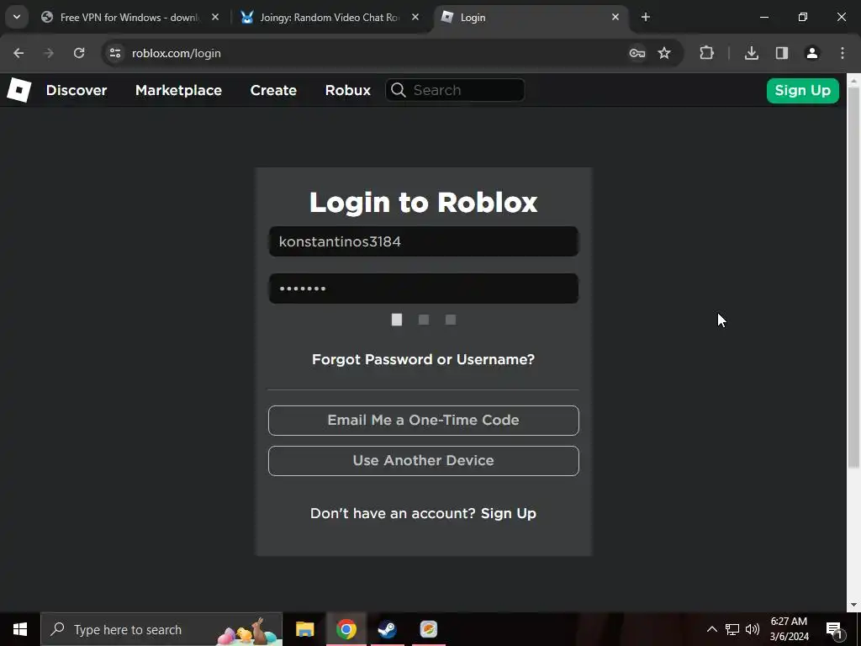
Task: Click scrollbar up arrow
Action: 853,80
